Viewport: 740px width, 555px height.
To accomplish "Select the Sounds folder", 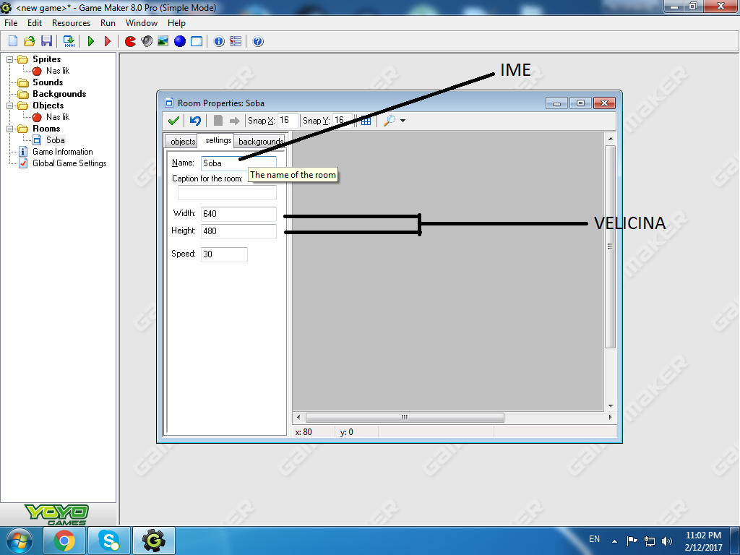I will (x=48, y=82).
